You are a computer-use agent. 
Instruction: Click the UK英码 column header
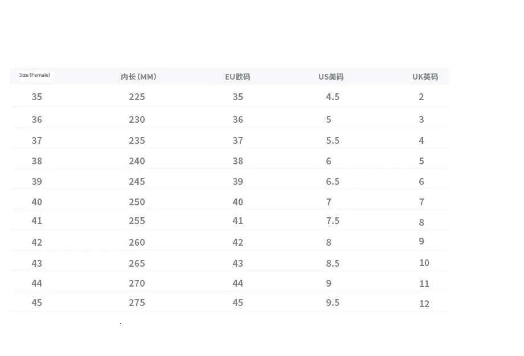425,77
